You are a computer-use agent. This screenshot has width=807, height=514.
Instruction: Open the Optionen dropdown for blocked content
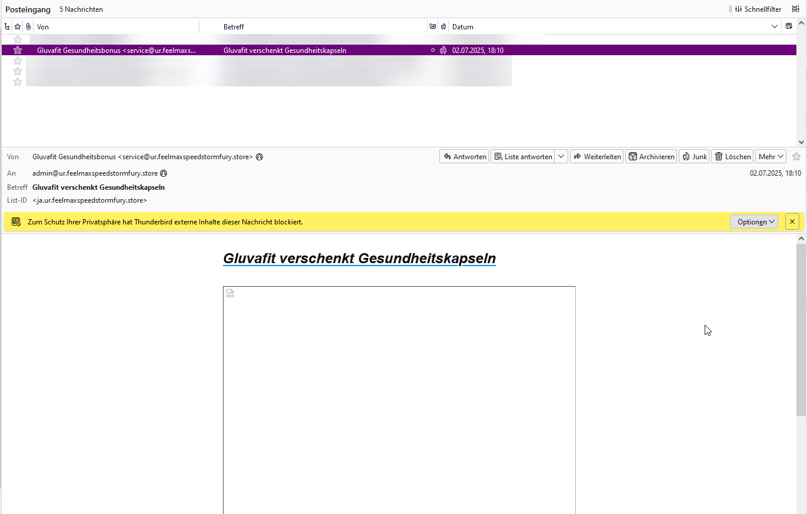[753, 221]
